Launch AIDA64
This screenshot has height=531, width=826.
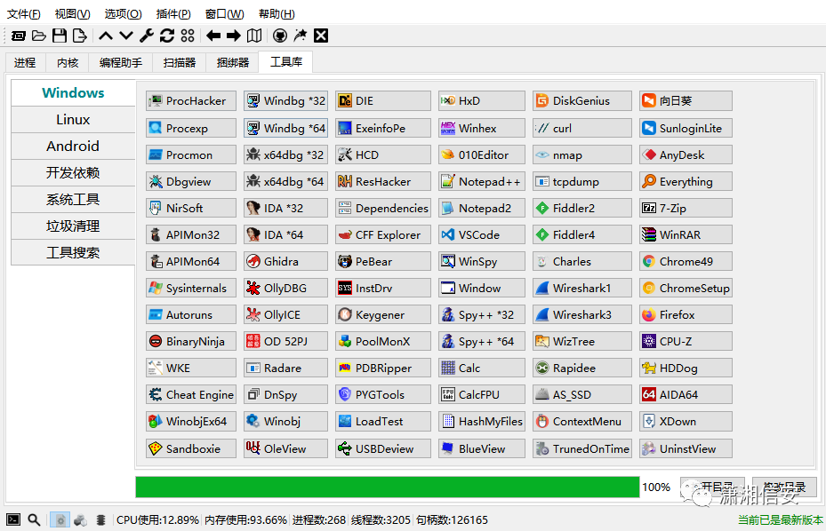[x=686, y=394]
